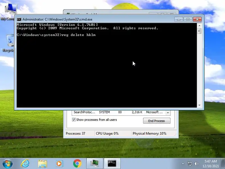
Task: Click CPU Usage: 0% status entry
Action: coord(107,134)
